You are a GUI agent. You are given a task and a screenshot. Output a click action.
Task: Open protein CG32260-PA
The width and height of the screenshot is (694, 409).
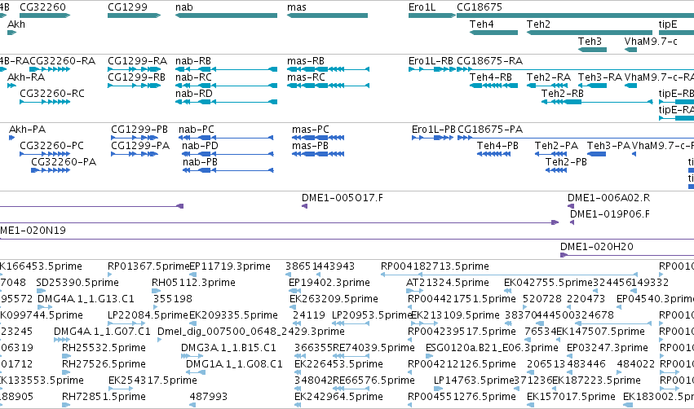click(x=64, y=162)
